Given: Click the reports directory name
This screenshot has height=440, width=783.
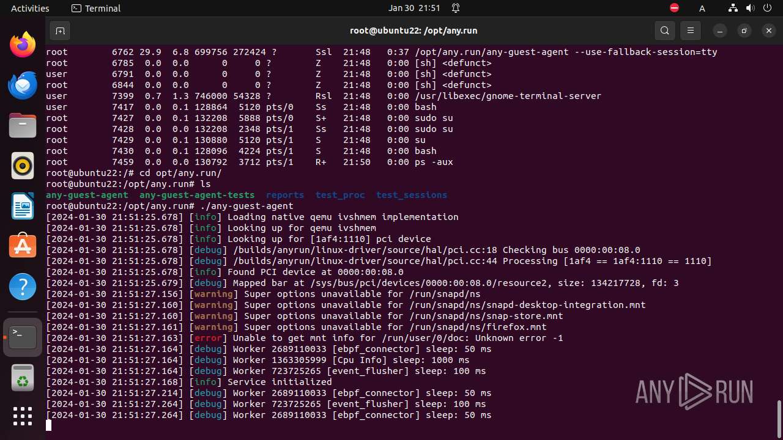Looking at the screenshot, I should coord(285,195).
